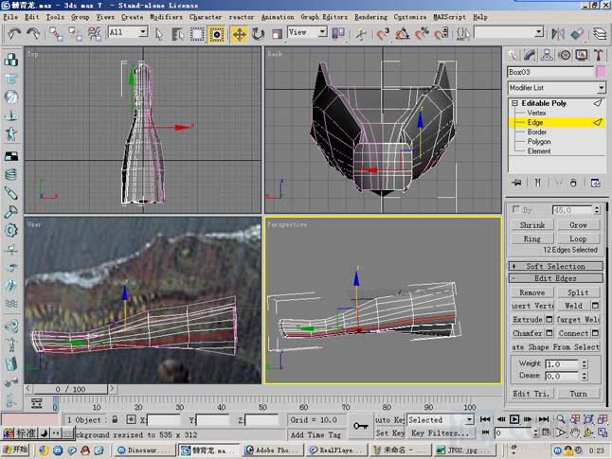
Task: Open the Rendering menu
Action: coord(370,17)
